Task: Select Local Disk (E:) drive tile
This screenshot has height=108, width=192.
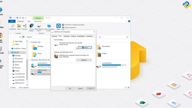Action: click(111, 65)
